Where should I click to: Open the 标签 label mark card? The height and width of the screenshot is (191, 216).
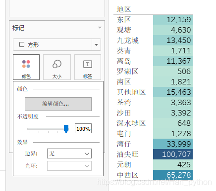88,67
